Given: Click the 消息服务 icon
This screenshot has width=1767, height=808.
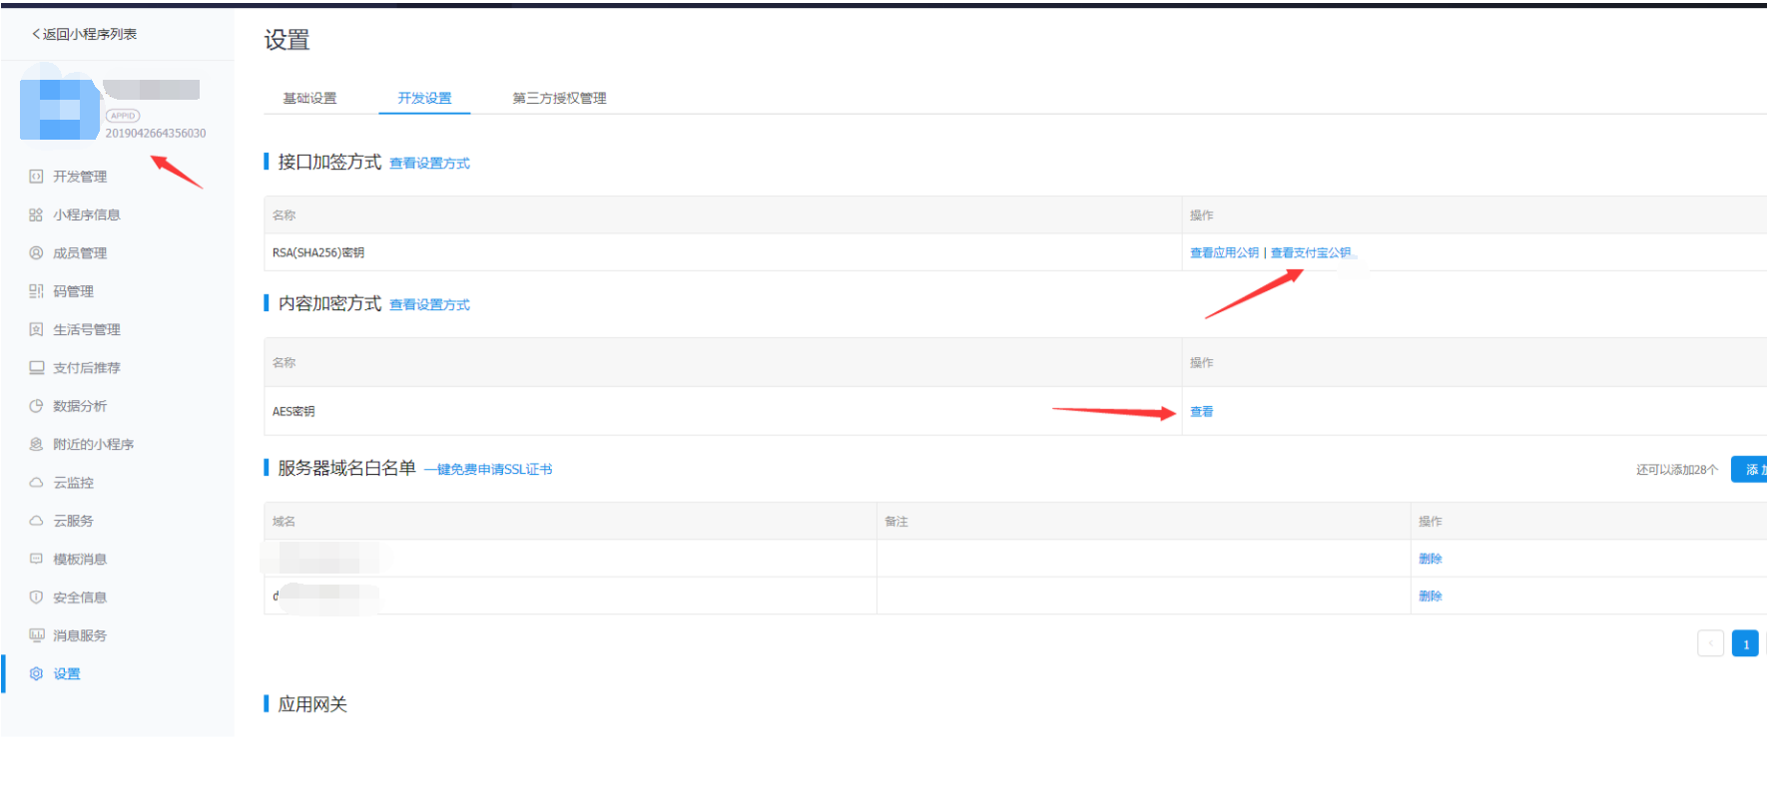Looking at the screenshot, I should point(36,635).
